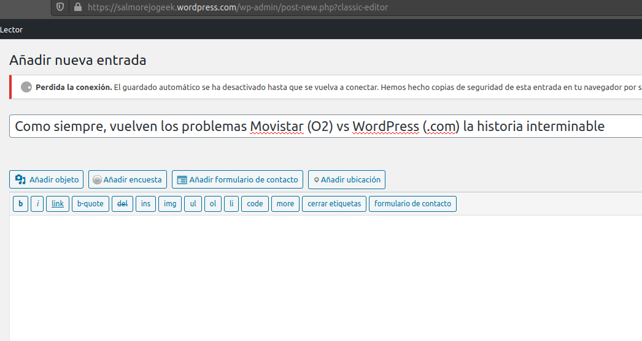Click Añadir formulario de contacto button
642x341 pixels.
tap(238, 179)
